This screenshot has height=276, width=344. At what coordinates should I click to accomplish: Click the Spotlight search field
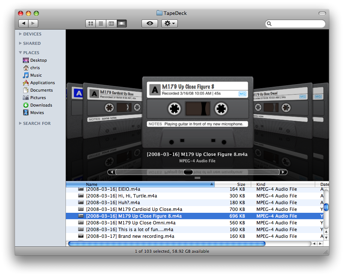295,24
